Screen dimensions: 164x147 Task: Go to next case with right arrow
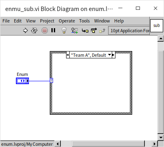pyautogui.click(x=113, y=55)
